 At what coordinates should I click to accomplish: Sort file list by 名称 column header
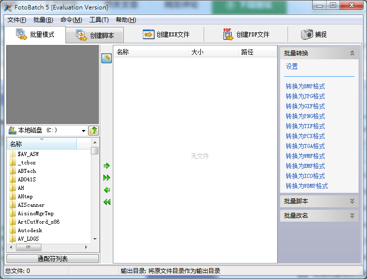tap(151, 52)
